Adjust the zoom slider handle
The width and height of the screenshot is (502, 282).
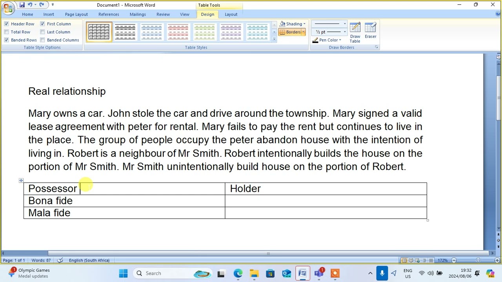(x=478, y=260)
